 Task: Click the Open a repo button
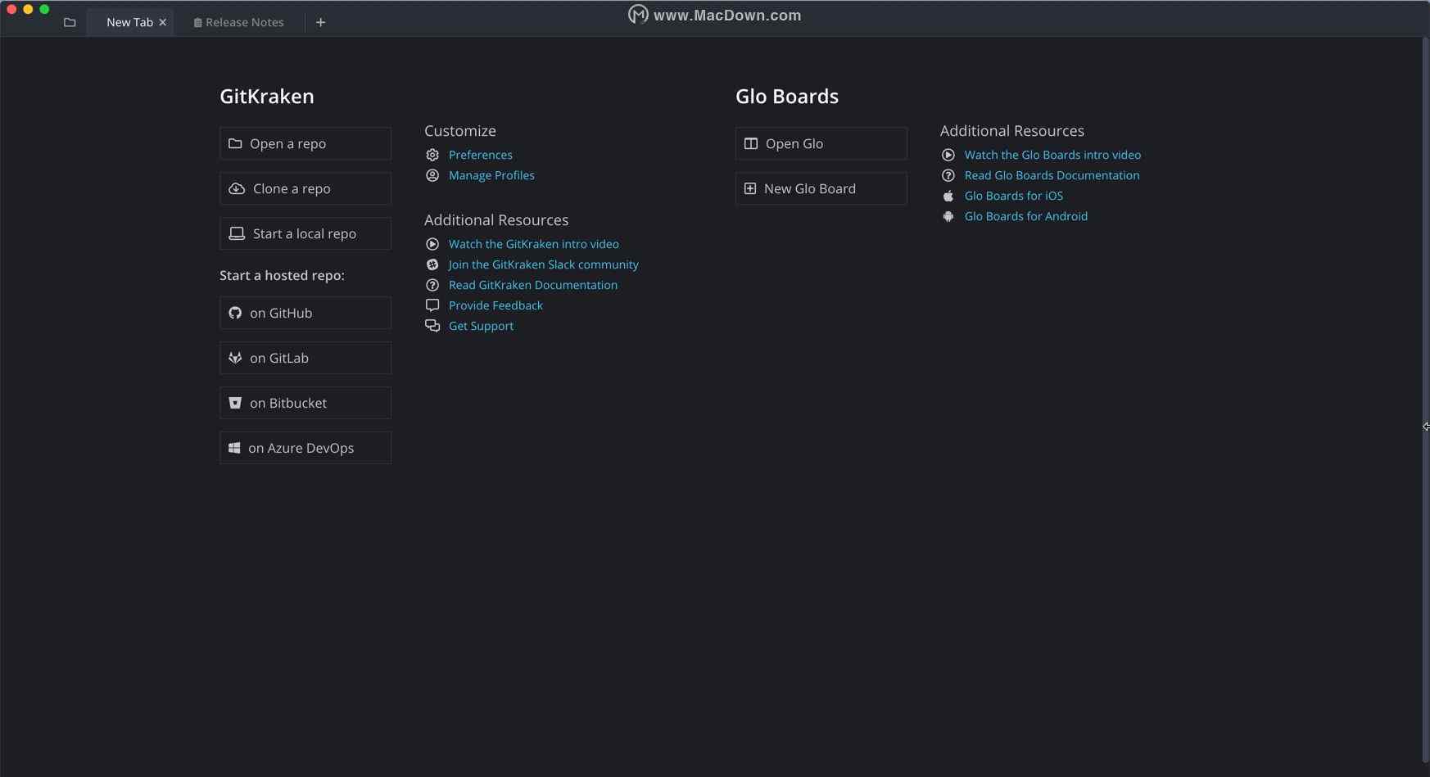coord(305,143)
